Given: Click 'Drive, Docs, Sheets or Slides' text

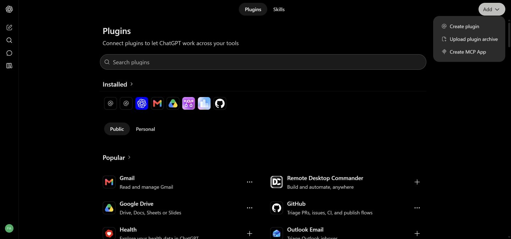Looking at the screenshot, I should pos(150,213).
